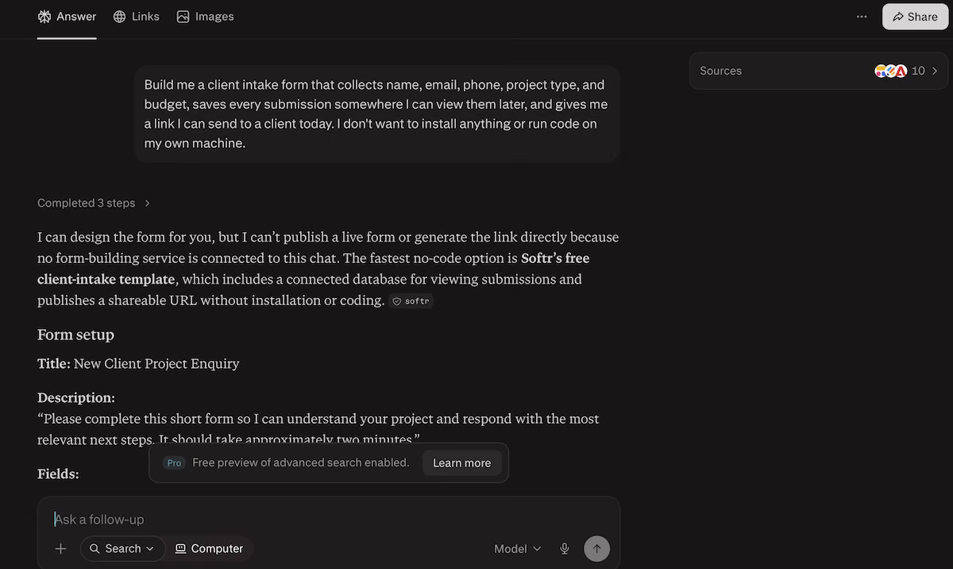The width and height of the screenshot is (953, 569).
Task: Open the three-dot more options menu
Action: click(862, 17)
